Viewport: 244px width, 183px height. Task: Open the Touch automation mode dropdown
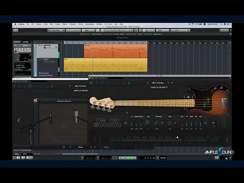[x=88, y=30]
